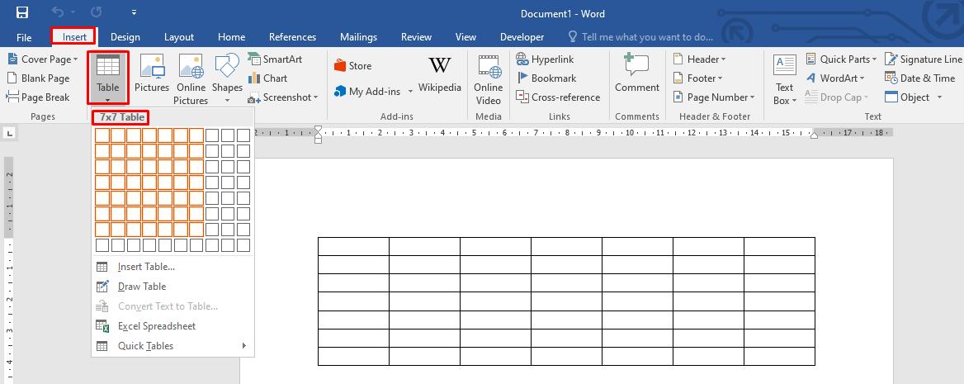Select Draw Table from the menu
This screenshot has height=384, width=964.
pos(142,287)
